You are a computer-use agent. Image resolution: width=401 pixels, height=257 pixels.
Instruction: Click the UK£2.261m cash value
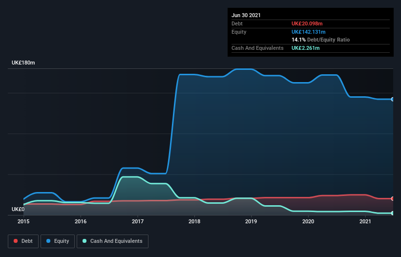(x=306, y=48)
